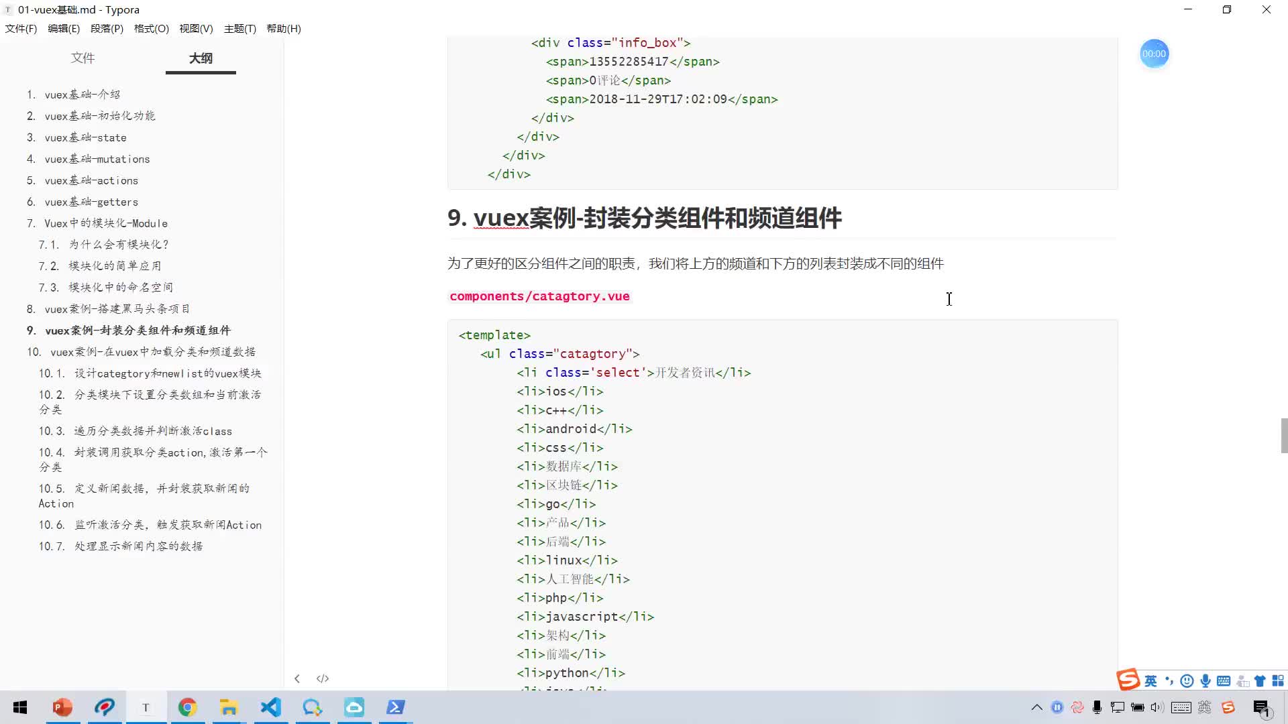The width and height of the screenshot is (1288, 724).
Task: Start Sogou voice input microphone
Action: tap(1205, 681)
